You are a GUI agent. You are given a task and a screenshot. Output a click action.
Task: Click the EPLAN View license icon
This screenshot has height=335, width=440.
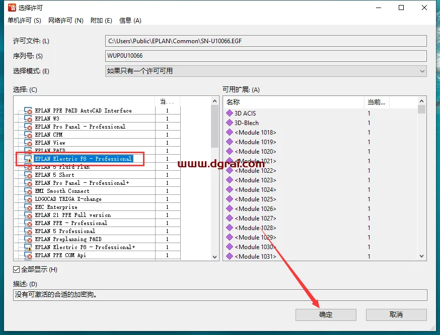tap(28, 143)
